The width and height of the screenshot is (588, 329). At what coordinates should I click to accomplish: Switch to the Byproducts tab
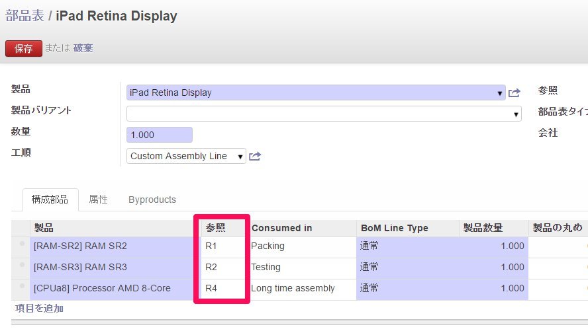(152, 200)
